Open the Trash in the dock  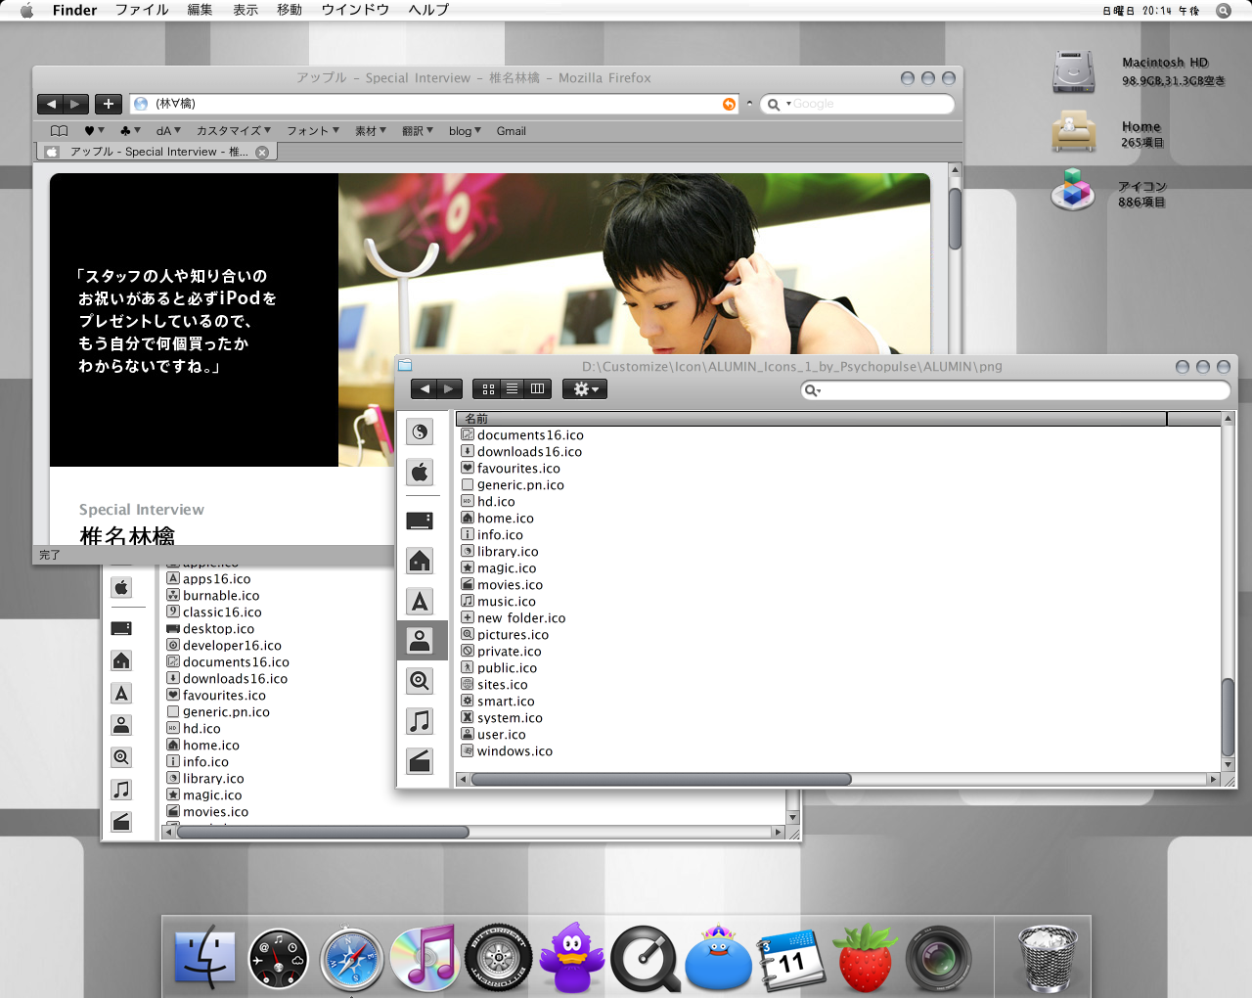[1047, 959]
